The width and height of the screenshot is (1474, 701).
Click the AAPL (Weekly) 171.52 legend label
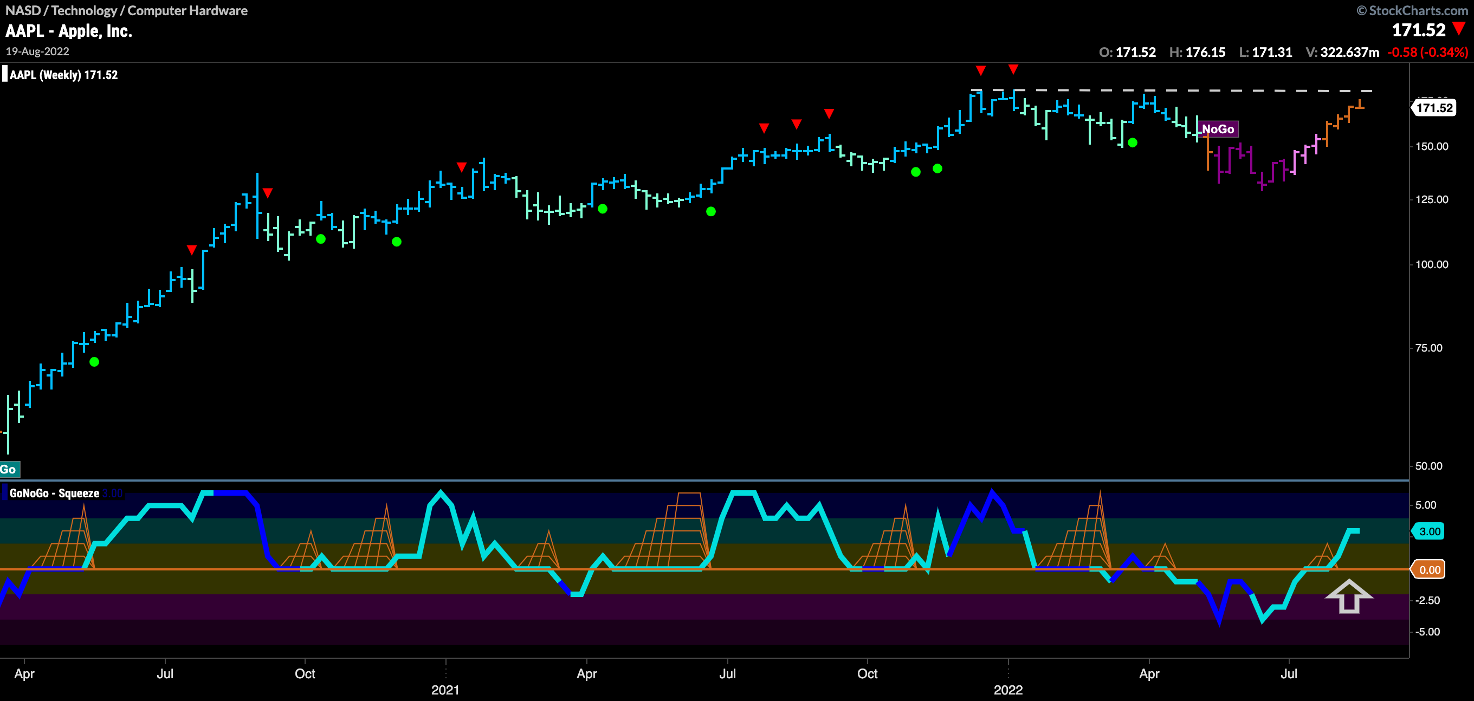coord(63,75)
